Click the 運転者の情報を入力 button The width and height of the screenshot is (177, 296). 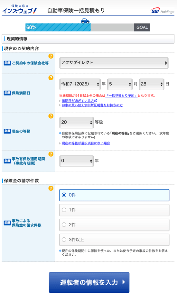[x=89, y=282]
